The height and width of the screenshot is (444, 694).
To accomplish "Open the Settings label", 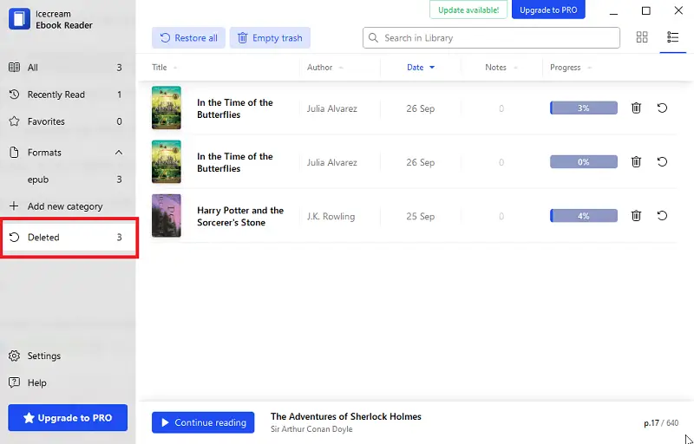I will (x=44, y=356).
